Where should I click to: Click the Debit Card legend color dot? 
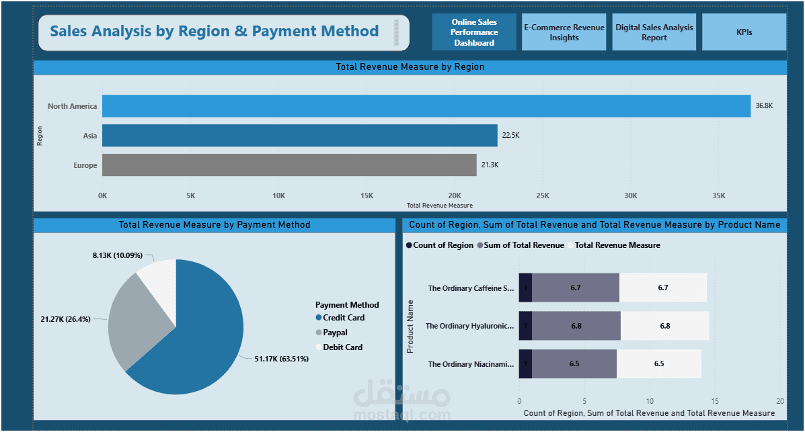click(x=319, y=347)
